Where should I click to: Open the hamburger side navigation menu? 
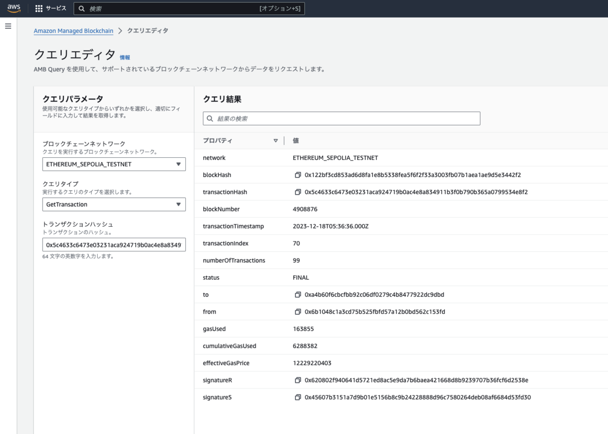pos(8,26)
